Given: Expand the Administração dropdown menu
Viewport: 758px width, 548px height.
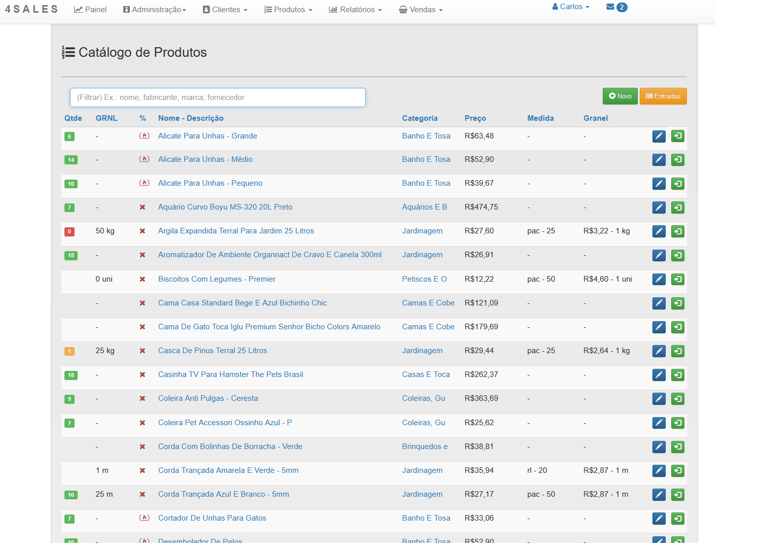Looking at the screenshot, I should [155, 10].
